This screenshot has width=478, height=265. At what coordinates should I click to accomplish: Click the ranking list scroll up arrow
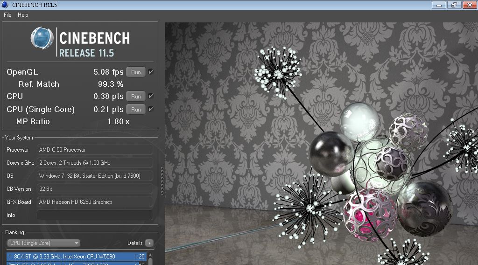150,256
